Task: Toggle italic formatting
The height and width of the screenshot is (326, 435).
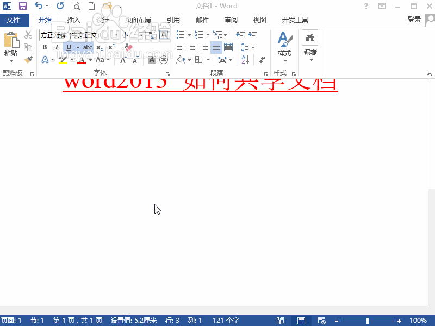Action: [57, 47]
